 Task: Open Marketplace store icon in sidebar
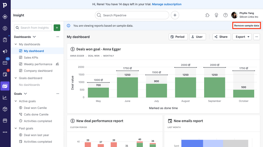click(5, 121)
